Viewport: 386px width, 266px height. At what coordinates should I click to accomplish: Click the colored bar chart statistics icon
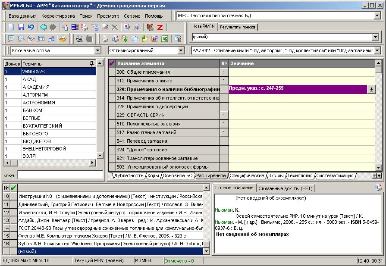[155, 39]
